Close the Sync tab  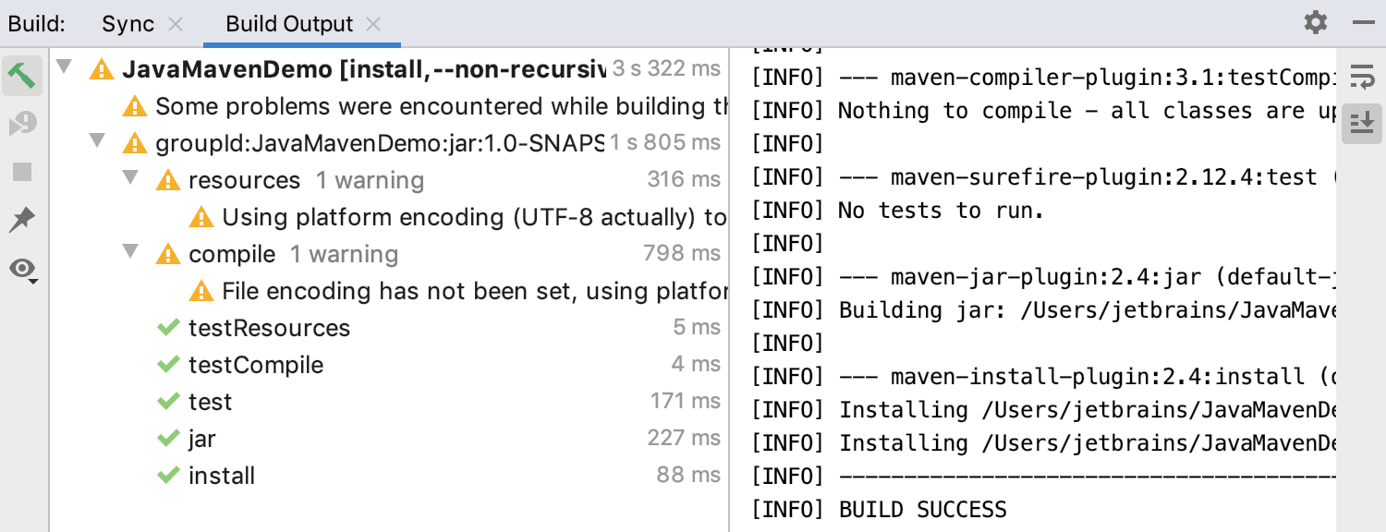click(x=175, y=23)
